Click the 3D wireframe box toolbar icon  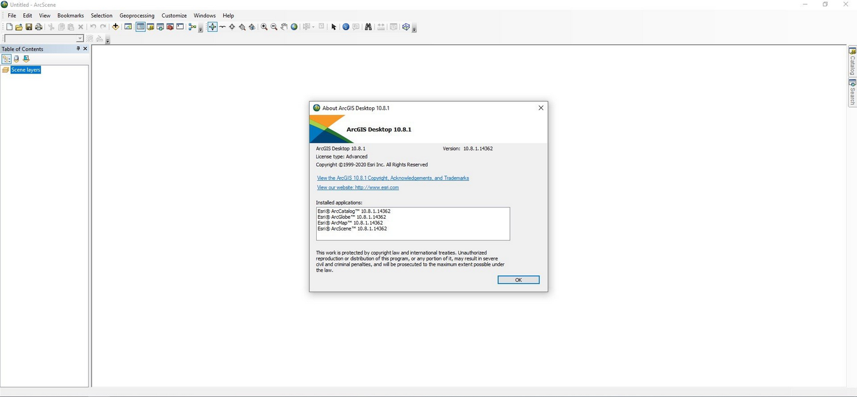pos(406,27)
